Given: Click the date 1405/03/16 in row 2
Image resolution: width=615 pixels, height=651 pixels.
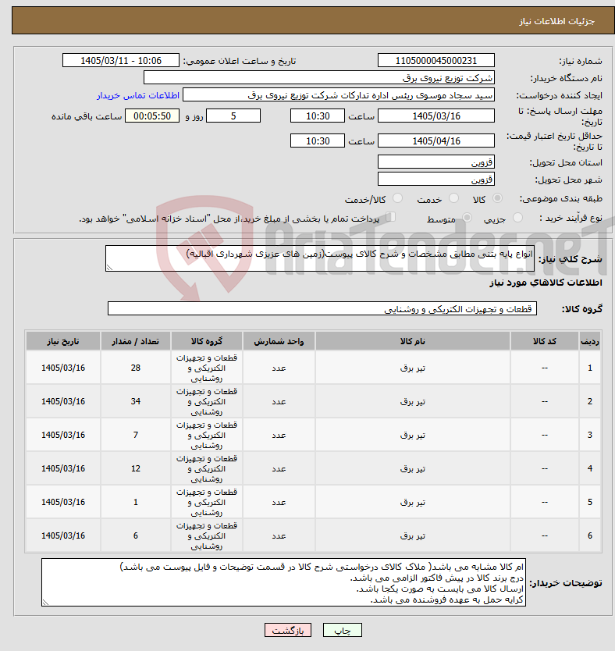Looking at the screenshot, I should point(63,401).
